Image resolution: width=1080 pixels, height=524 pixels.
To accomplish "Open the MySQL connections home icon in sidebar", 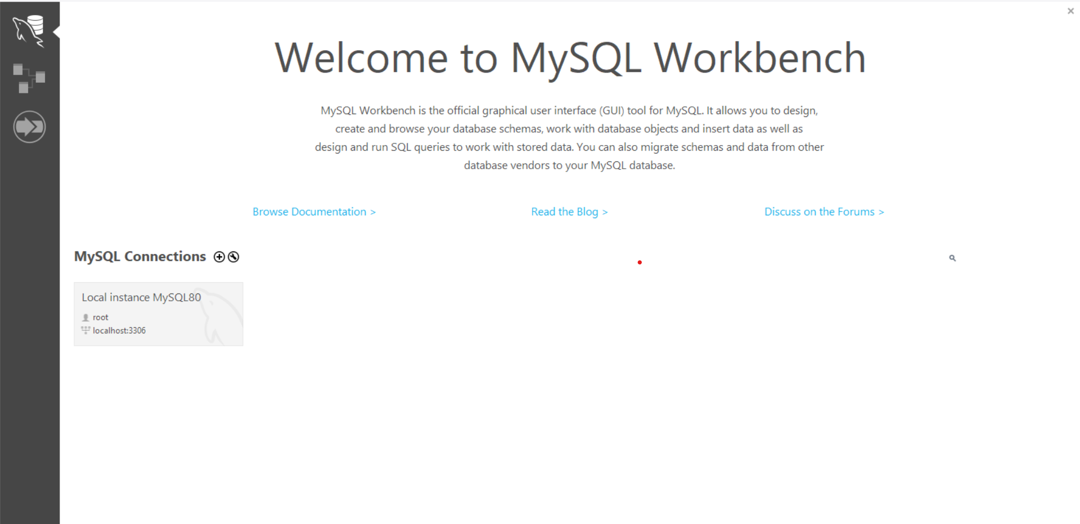I will [29, 31].
